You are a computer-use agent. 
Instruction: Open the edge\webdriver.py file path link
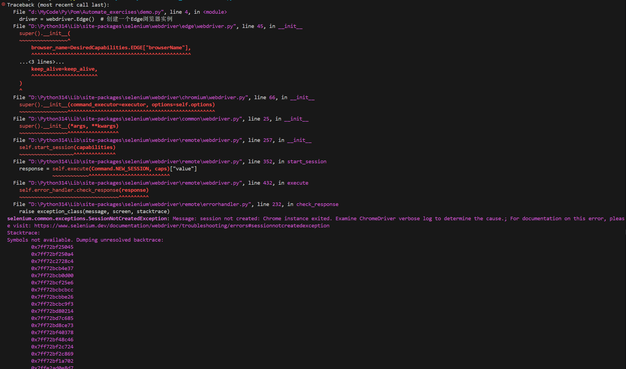[132, 26]
